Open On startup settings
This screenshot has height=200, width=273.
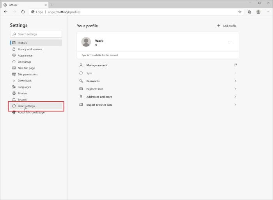pos(36,62)
